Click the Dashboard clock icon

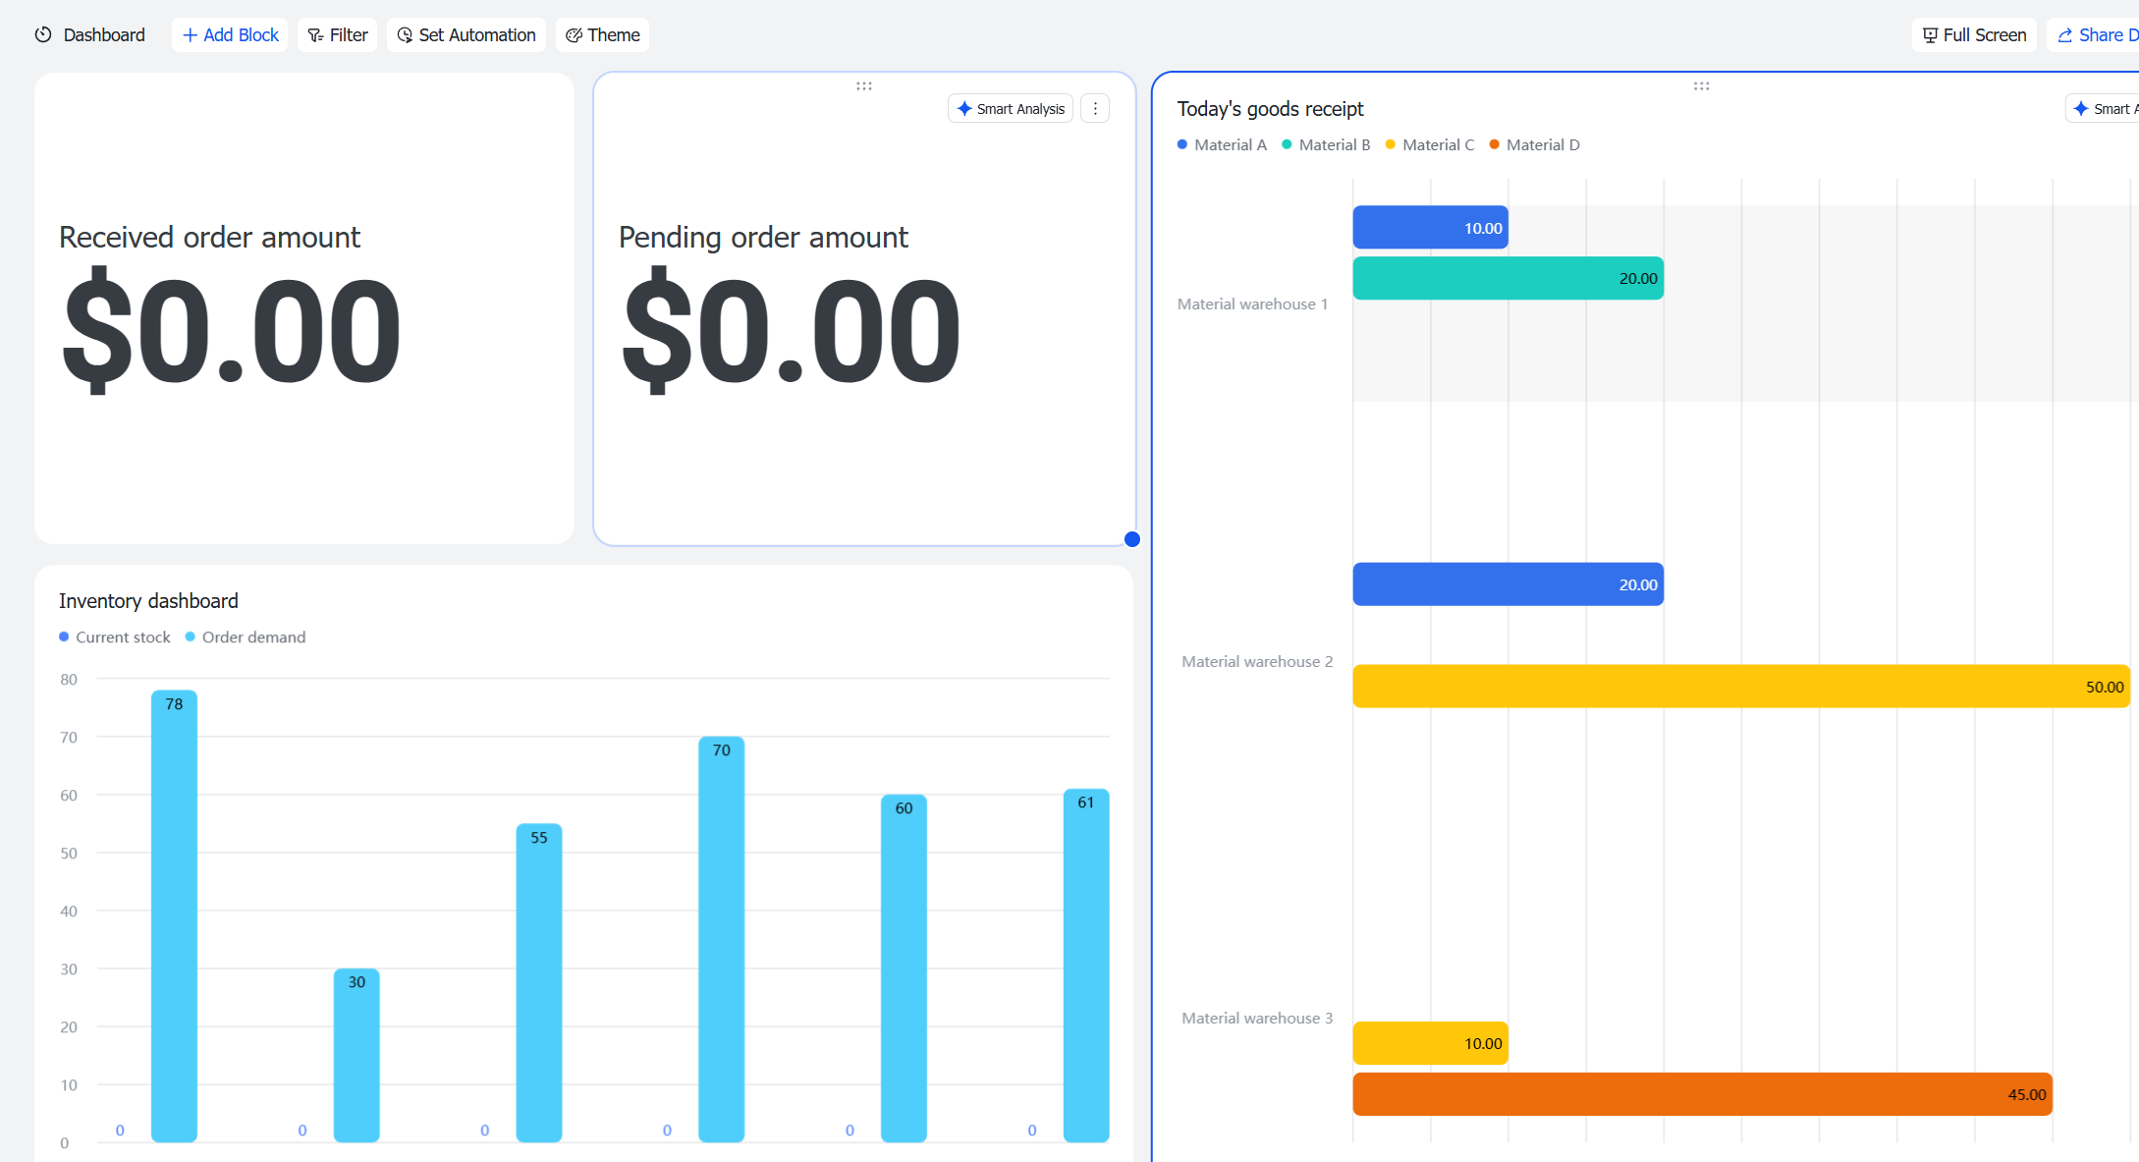pyautogui.click(x=43, y=35)
